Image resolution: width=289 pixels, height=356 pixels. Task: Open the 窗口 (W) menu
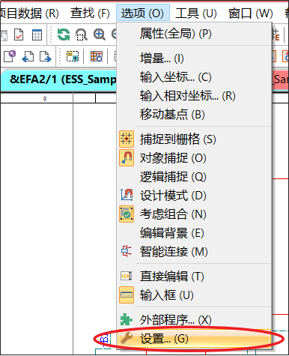[x=250, y=13]
